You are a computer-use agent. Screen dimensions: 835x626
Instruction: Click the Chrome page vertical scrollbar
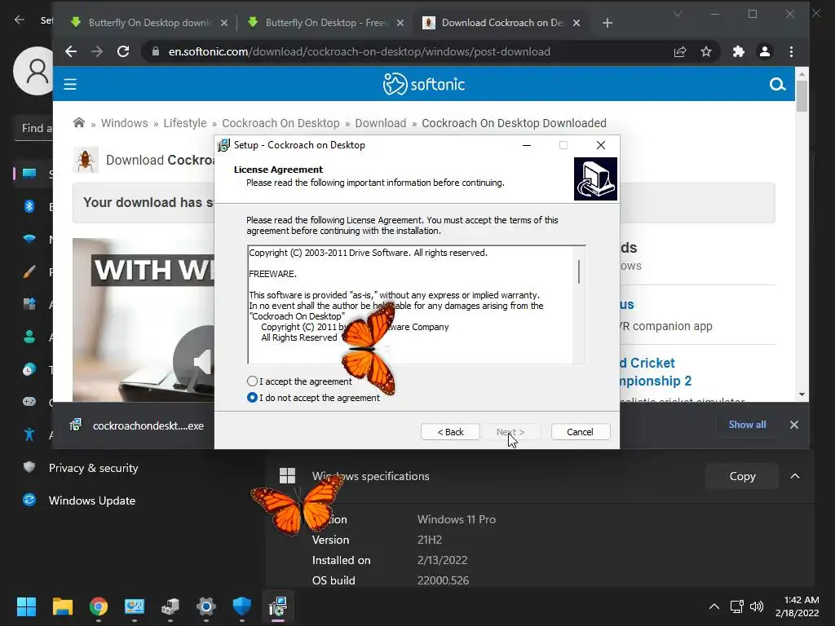(x=802, y=96)
